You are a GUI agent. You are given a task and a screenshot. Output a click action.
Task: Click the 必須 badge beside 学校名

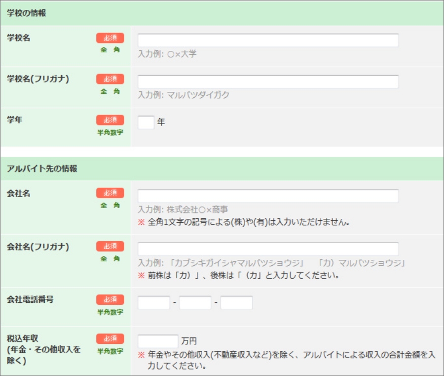[110, 38]
